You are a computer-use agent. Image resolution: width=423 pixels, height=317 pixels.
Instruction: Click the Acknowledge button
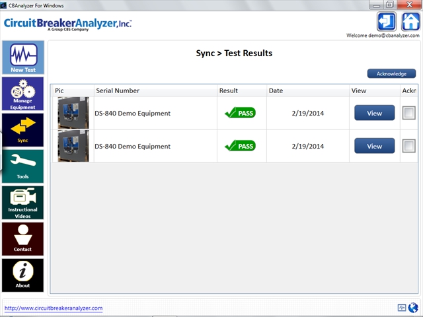click(x=391, y=73)
